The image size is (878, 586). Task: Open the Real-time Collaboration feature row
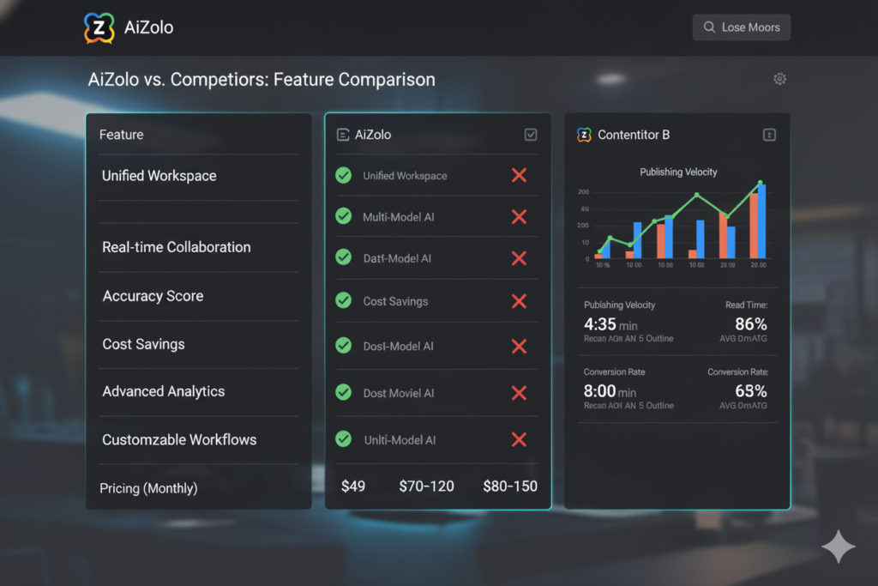coord(176,246)
